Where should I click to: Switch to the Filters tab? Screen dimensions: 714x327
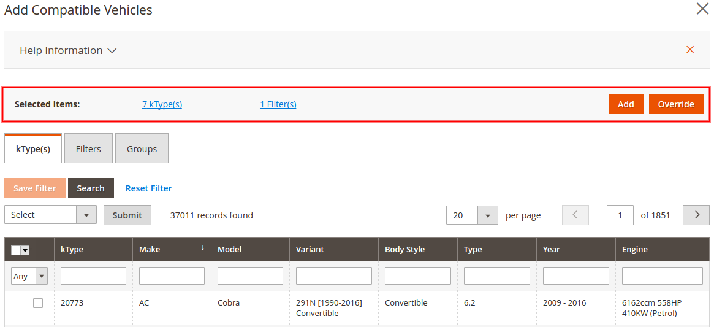pyautogui.click(x=88, y=149)
